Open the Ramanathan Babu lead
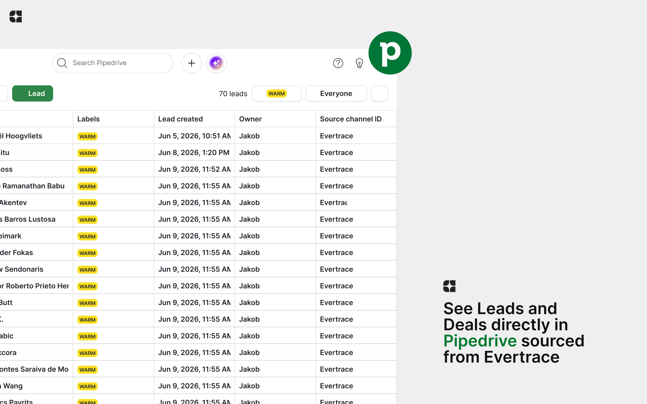The image size is (647, 404). 32,186
